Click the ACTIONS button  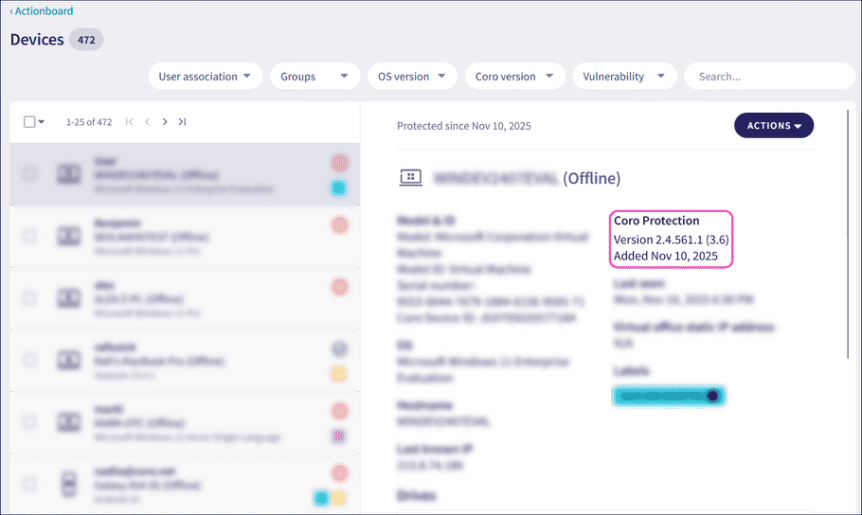click(x=773, y=125)
